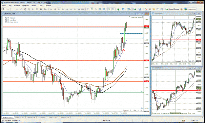Open the Strategy Tester icon
The width and height of the screenshot is (205, 123).
(x=162, y=9)
